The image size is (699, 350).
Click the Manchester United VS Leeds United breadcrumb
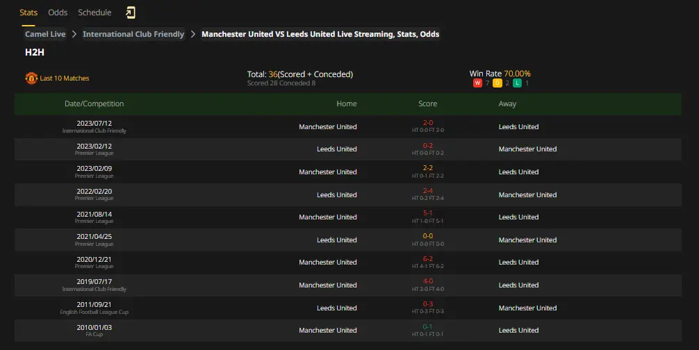click(x=320, y=34)
